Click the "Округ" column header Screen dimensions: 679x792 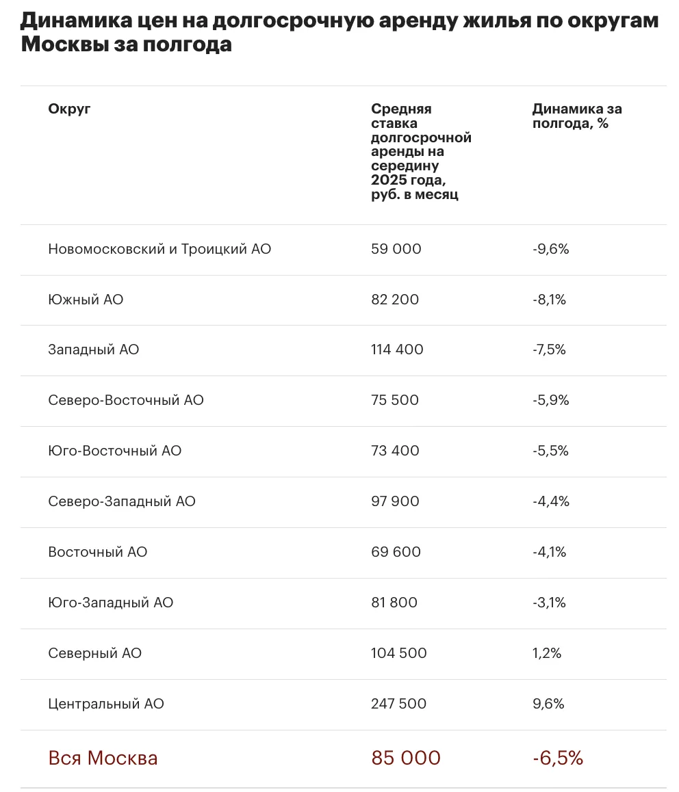[69, 109]
